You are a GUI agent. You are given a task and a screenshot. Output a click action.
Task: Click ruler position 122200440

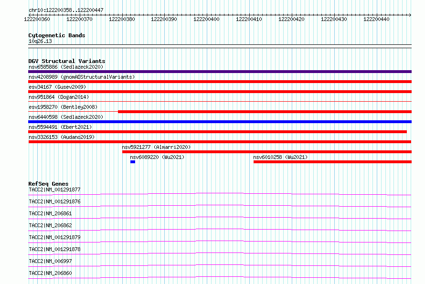tap(376, 19)
